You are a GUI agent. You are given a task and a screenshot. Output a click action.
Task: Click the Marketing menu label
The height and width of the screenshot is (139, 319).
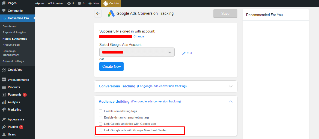(14, 110)
